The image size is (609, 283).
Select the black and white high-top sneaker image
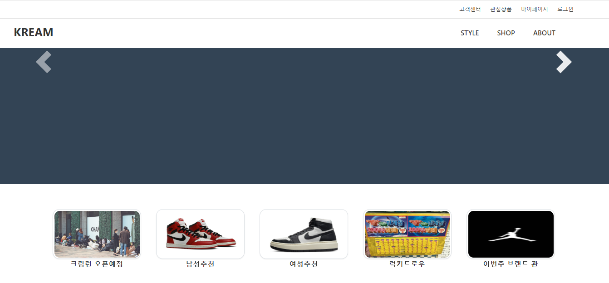pos(304,234)
